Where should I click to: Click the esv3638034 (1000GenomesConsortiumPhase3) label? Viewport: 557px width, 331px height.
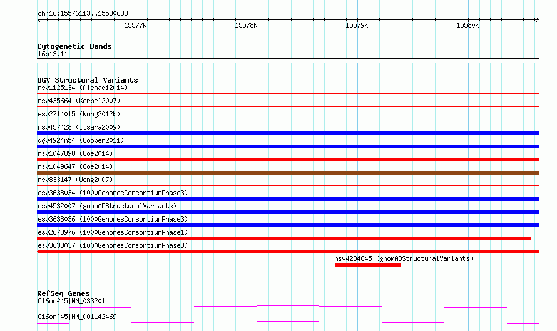pyautogui.click(x=113, y=193)
